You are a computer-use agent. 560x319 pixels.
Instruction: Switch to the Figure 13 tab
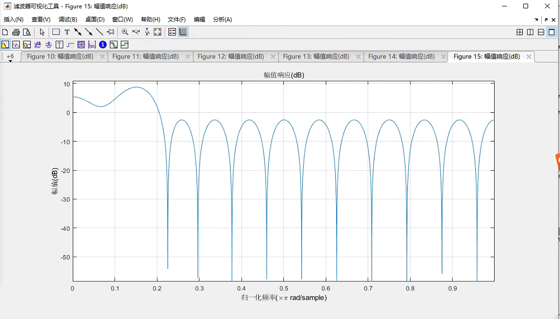316,57
